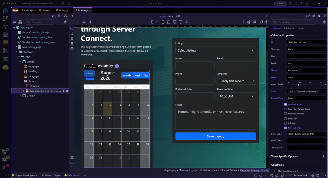Click the calendar today button
This screenshot has width=328, height=178.
coord(89,73)
